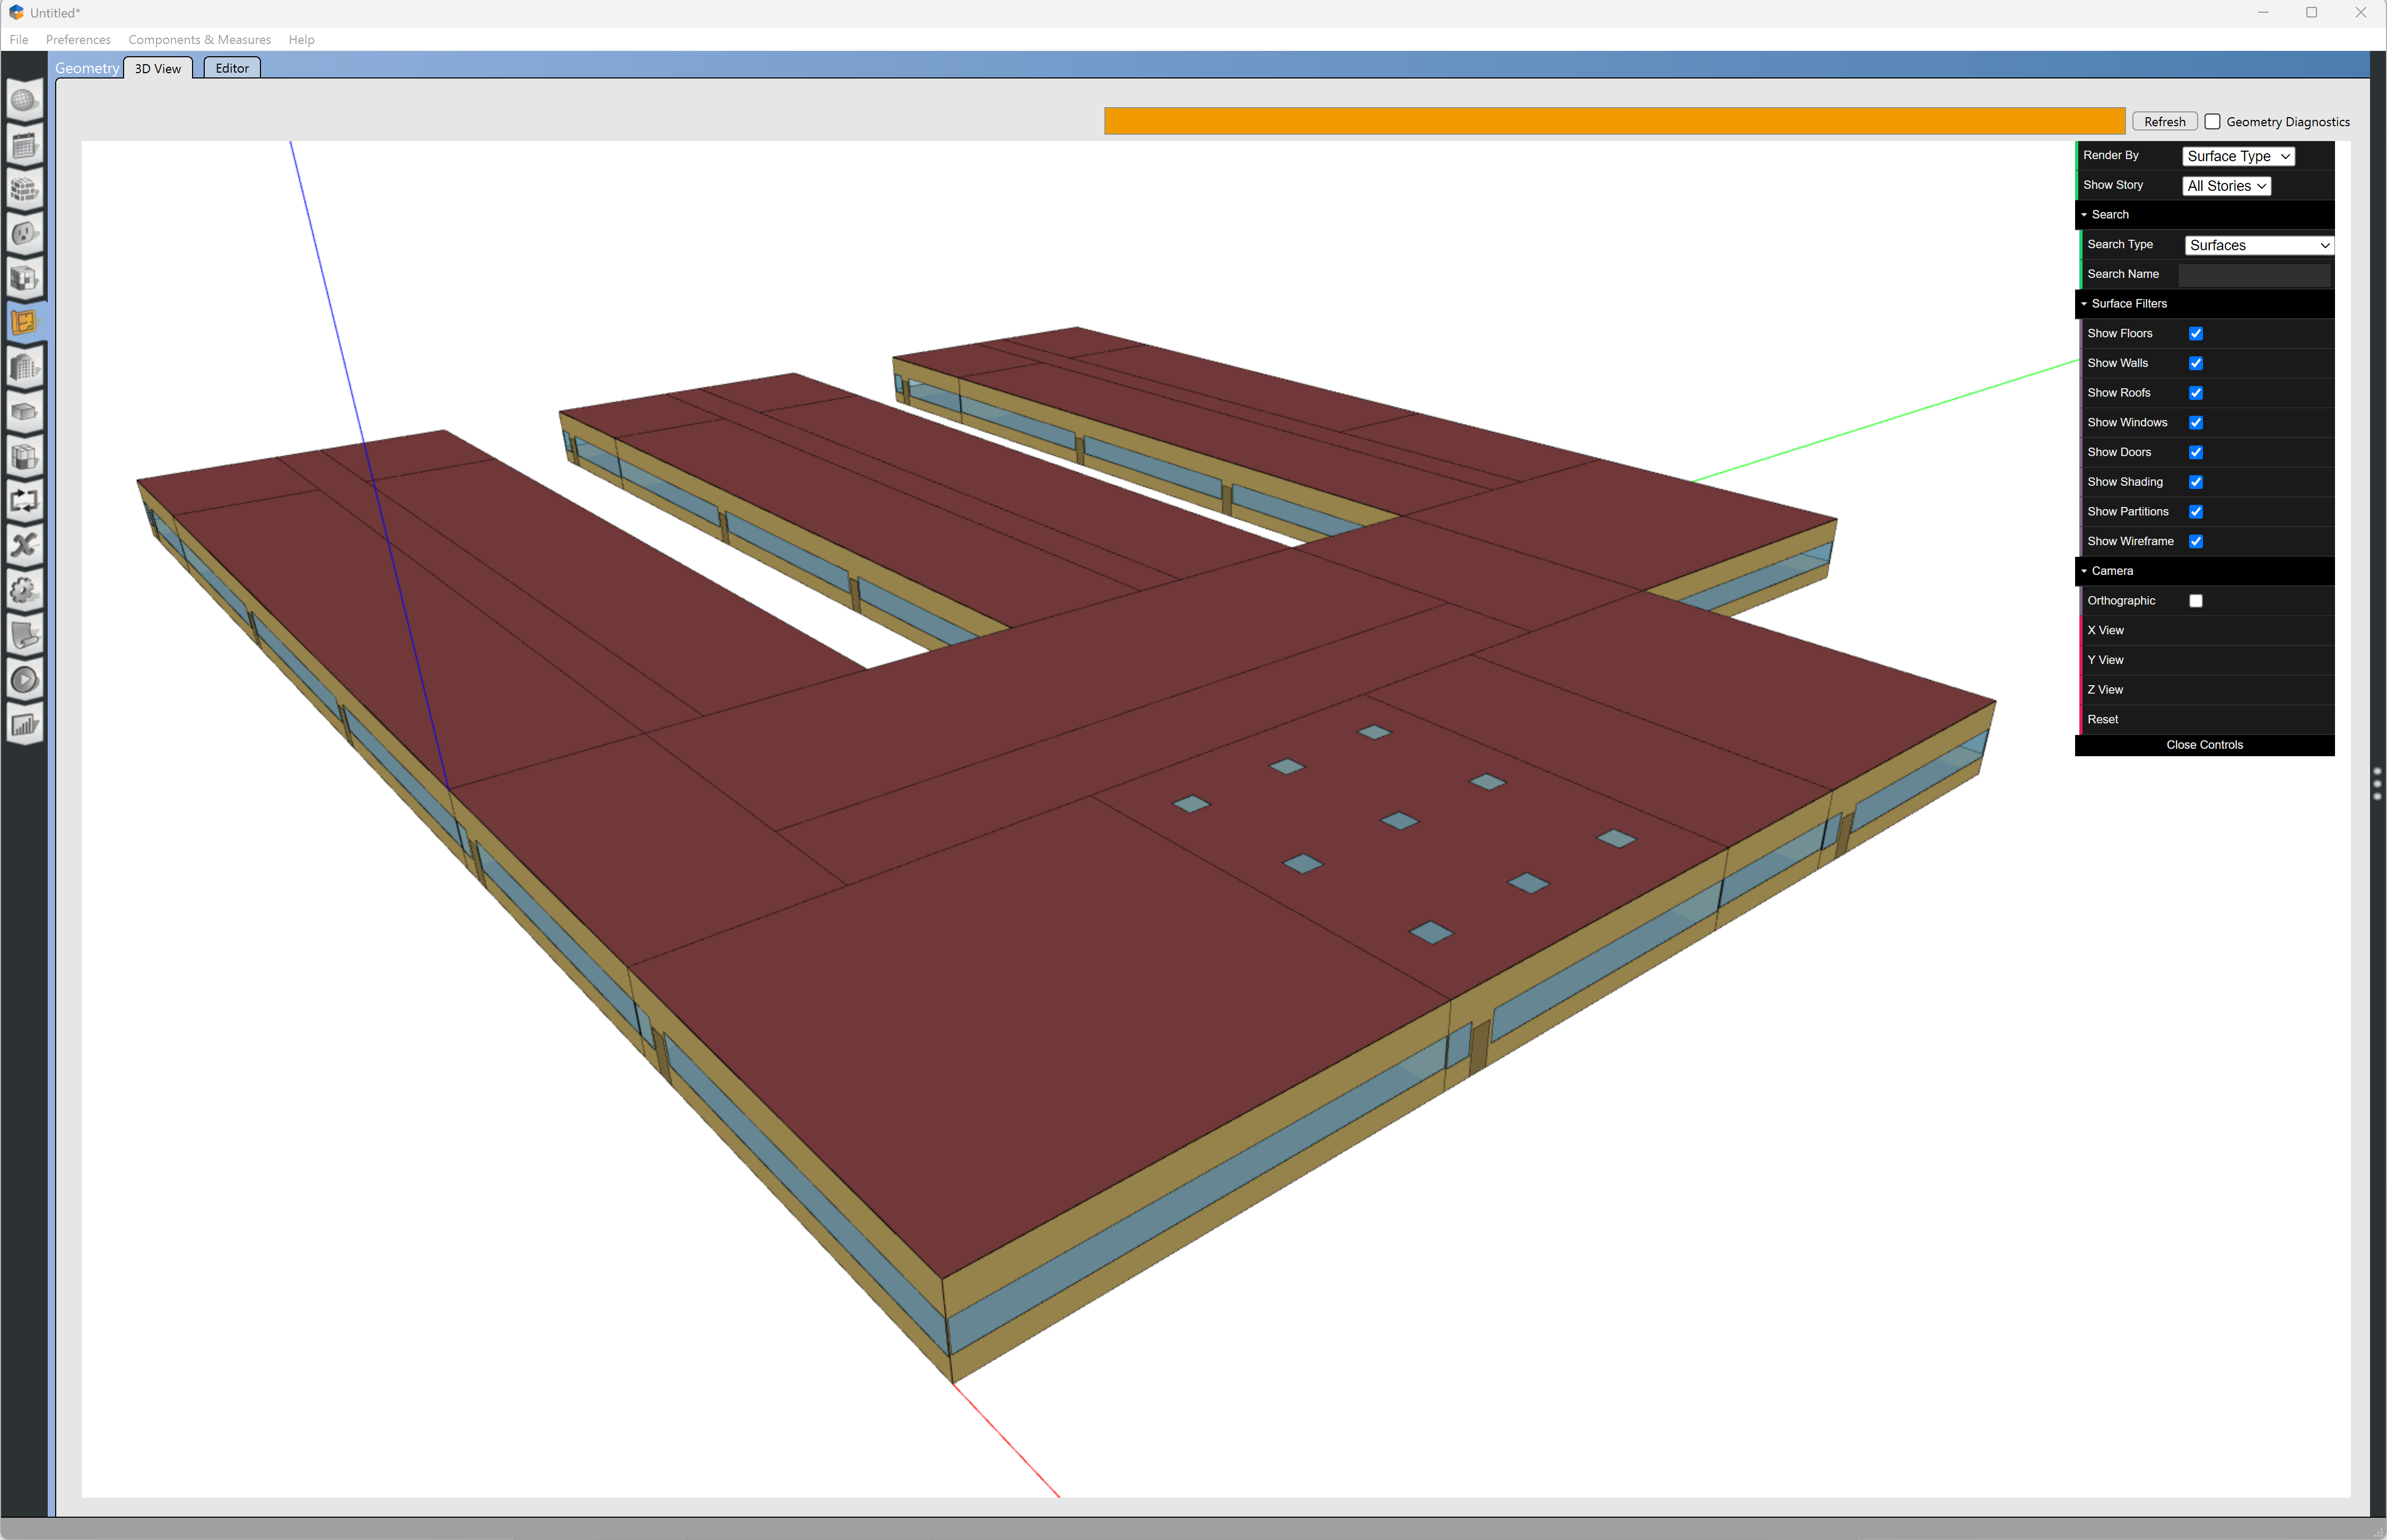This screenshot has width=2387, height=1540.
Task: Enable Orthographic camera mode
Action: point(2196,601)
